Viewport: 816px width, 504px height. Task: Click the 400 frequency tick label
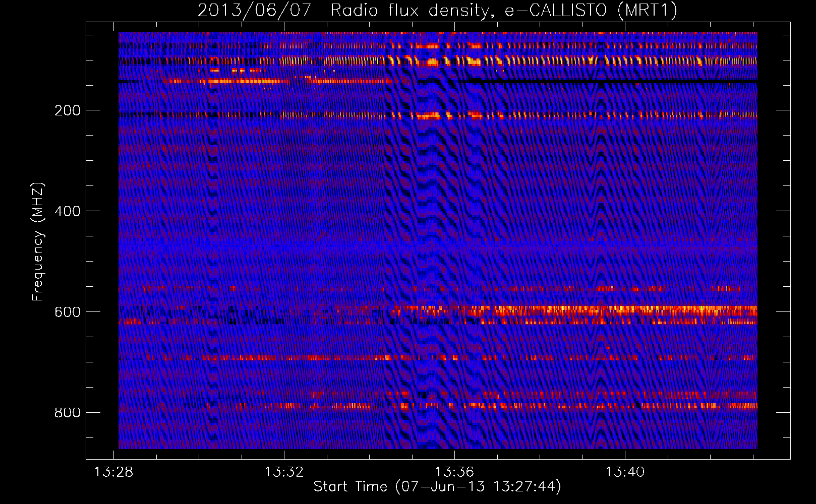tap(68, 211)
